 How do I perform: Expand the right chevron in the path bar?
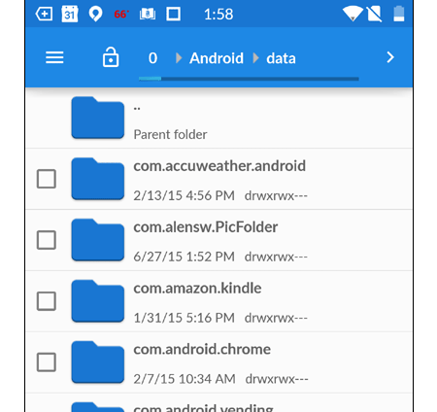click(x=390, y=57)
